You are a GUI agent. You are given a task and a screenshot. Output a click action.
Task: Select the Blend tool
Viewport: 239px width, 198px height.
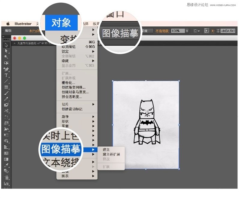click(x=6, y=171)
